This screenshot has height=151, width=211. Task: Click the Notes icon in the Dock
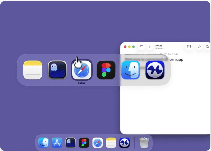click(x=111, y=143)
